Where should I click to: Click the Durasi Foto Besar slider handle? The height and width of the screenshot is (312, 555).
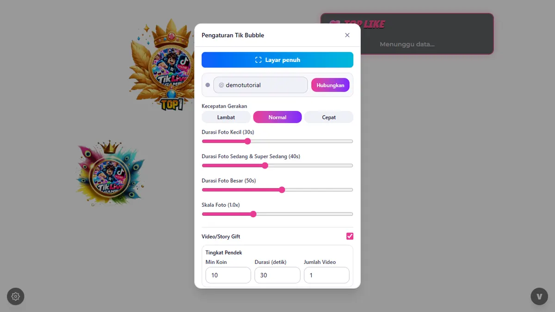pos(282,190)
